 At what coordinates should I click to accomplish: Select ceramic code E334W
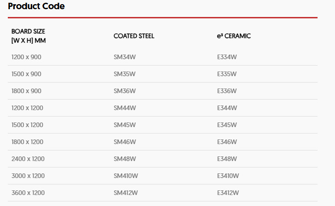click(227, 57)
